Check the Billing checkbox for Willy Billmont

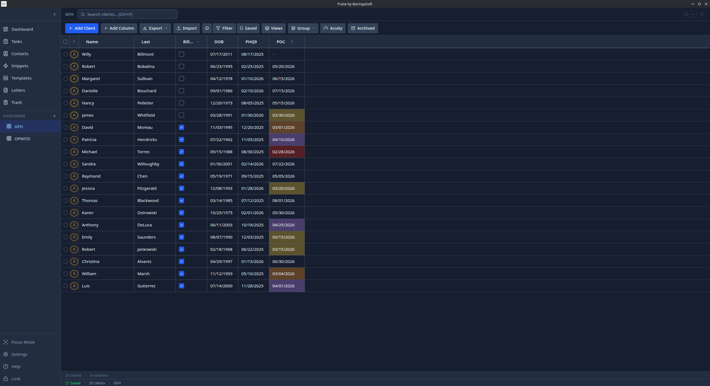(181, 54)
